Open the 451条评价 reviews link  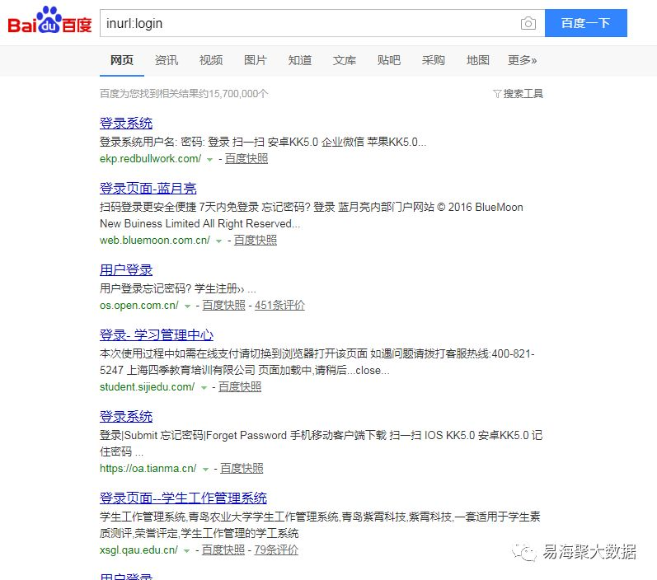point(280,306)
